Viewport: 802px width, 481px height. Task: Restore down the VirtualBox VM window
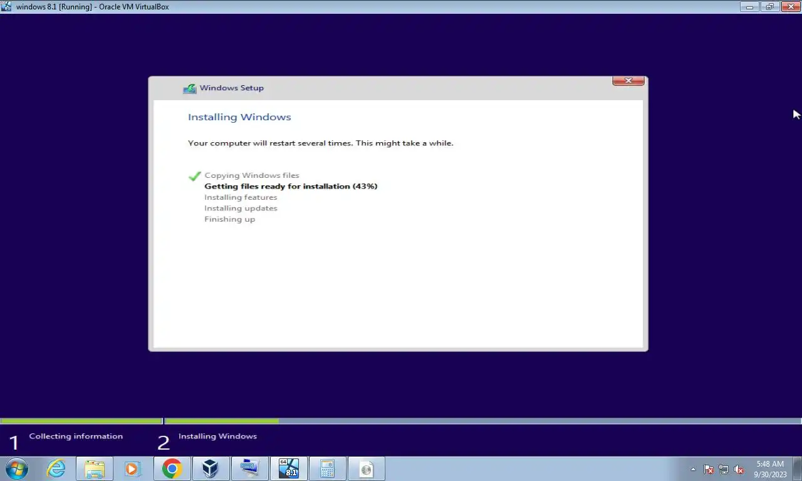770,7
